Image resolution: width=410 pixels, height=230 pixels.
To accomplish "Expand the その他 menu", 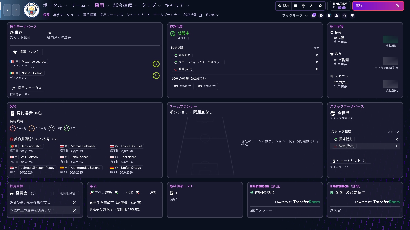I will pos(212,15).
